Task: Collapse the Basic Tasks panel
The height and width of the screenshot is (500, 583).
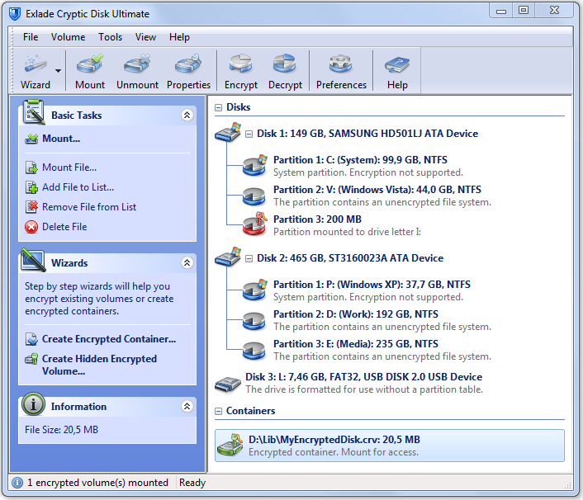Action: pyautogui.click(x=187, y=116)
